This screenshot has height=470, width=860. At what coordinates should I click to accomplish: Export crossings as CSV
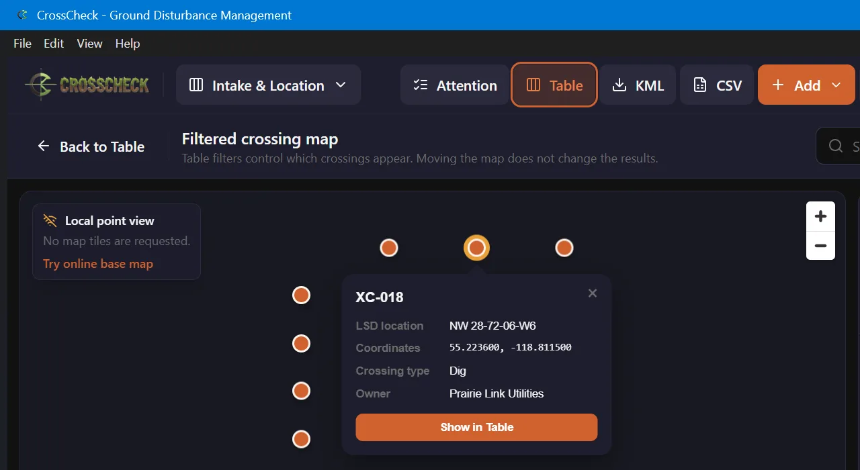(717, 85)
